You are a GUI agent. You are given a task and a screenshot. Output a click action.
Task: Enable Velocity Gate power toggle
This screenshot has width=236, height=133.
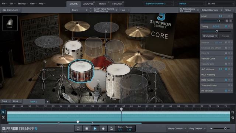pyautogui.click(x=226, y=64)
